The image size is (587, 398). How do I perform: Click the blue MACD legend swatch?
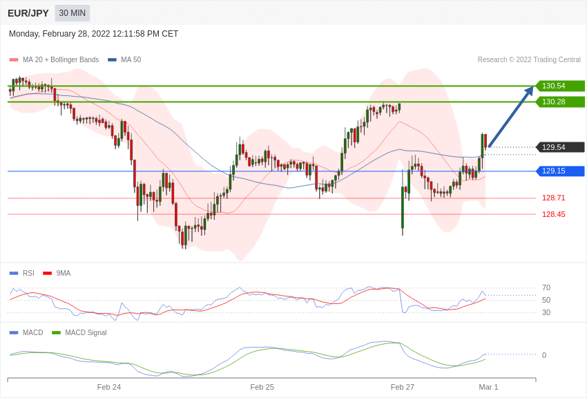point(14,333)
